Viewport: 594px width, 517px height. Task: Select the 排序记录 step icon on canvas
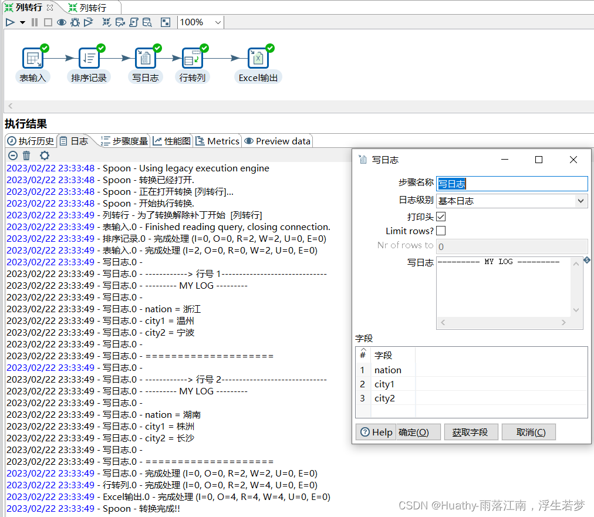[89, 58]
